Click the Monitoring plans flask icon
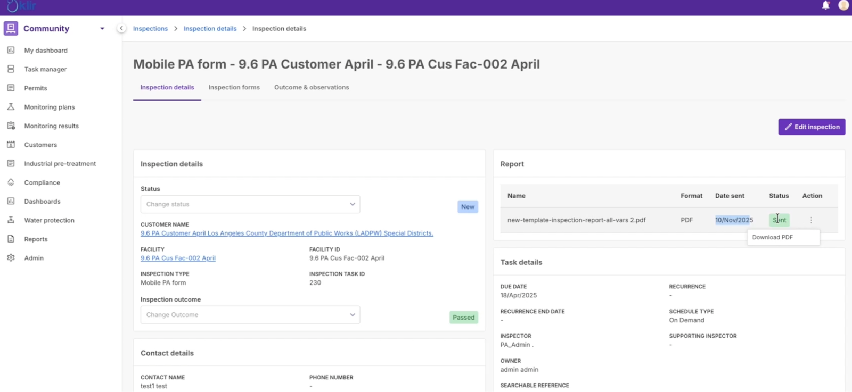This screenshot has width=852, height=392. [11, 107]
